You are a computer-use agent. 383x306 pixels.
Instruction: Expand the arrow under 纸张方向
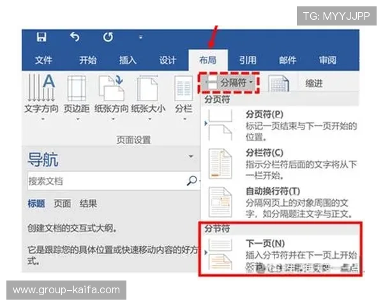click(x=113, y=119)
